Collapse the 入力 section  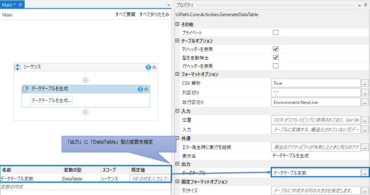click(x=177, y=111)
